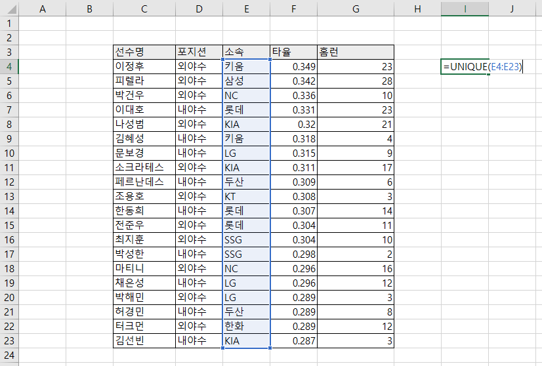Click the 포지션 header cell
This screenshot has width=542, height=366.
click(x=199, y=52)
